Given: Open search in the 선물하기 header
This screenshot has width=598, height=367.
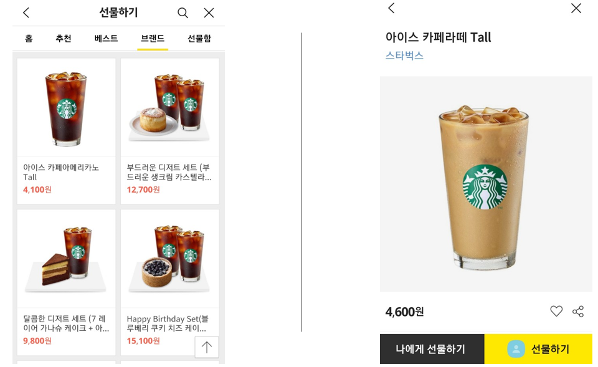Looking at the screenshot, I should 183,13.
